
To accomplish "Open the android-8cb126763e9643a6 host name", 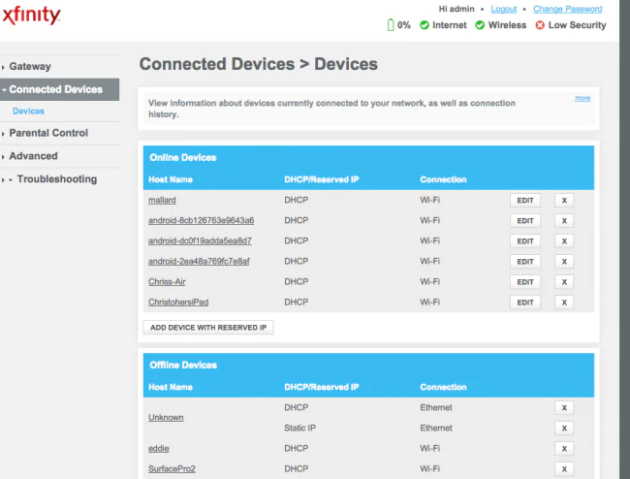I will [201, 221].
